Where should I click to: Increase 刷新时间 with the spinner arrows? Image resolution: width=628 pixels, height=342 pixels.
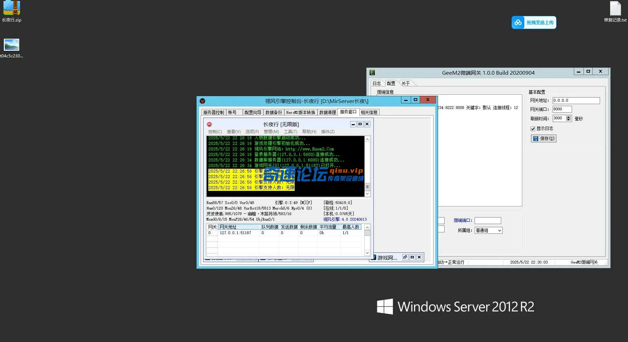tap(569, 117)
